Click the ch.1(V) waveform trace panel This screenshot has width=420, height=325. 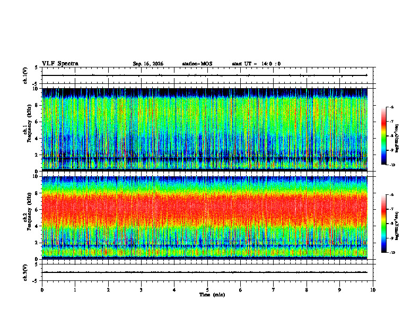[207, 75]
